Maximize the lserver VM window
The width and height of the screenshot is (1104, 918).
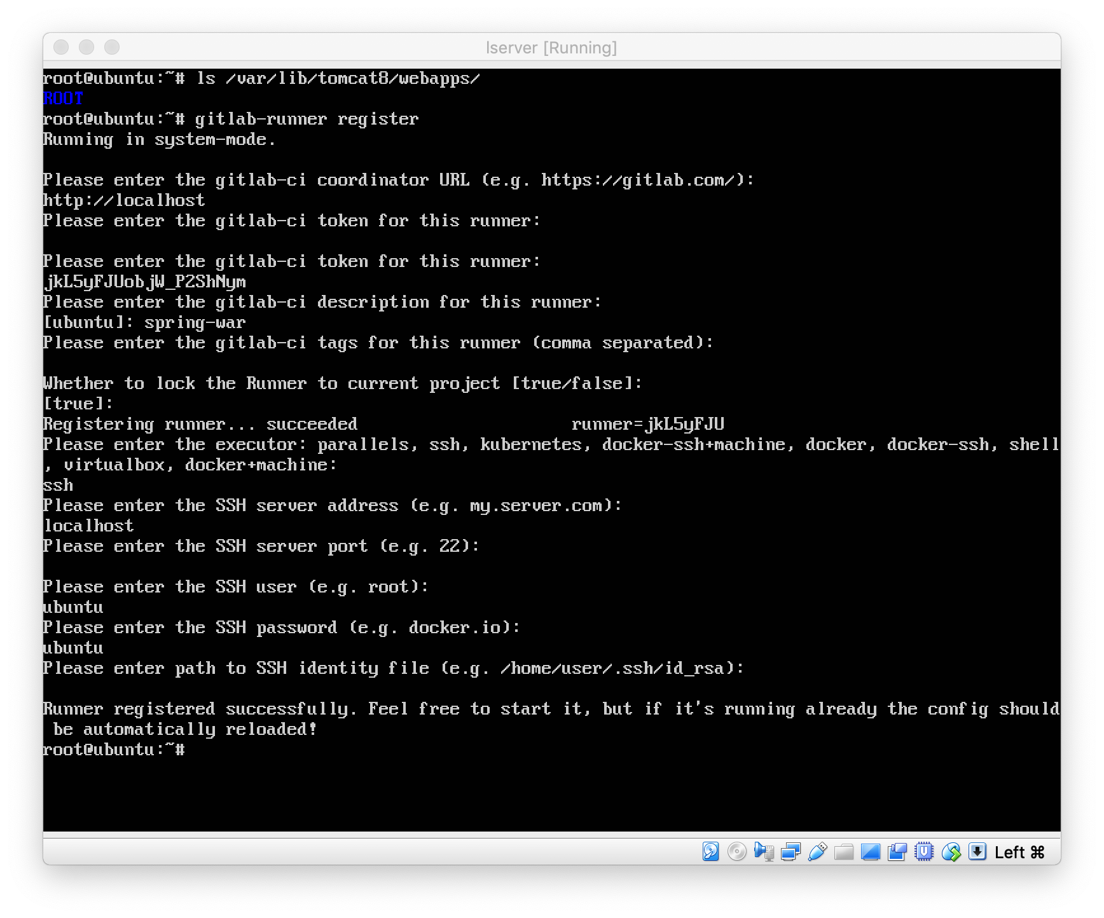tap(112, 47)
